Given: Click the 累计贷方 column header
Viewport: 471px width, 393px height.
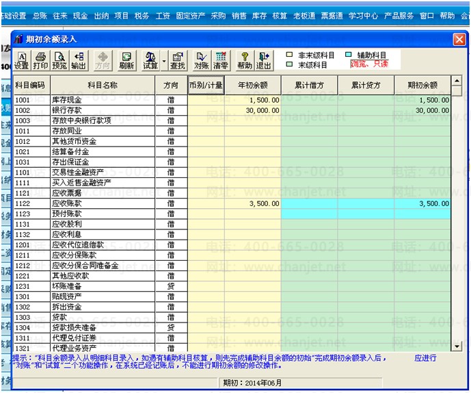Looking at the screenshot, I should (x=366, y=85).
